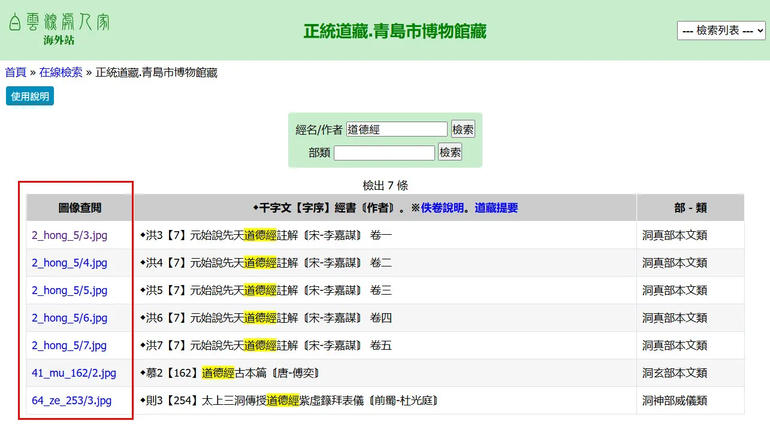Image resolution: width=770 pixels, height=427 pixels.
Task: Click the 正統道藏.青島市博物館藏 page title
Action: click(395, 31)
